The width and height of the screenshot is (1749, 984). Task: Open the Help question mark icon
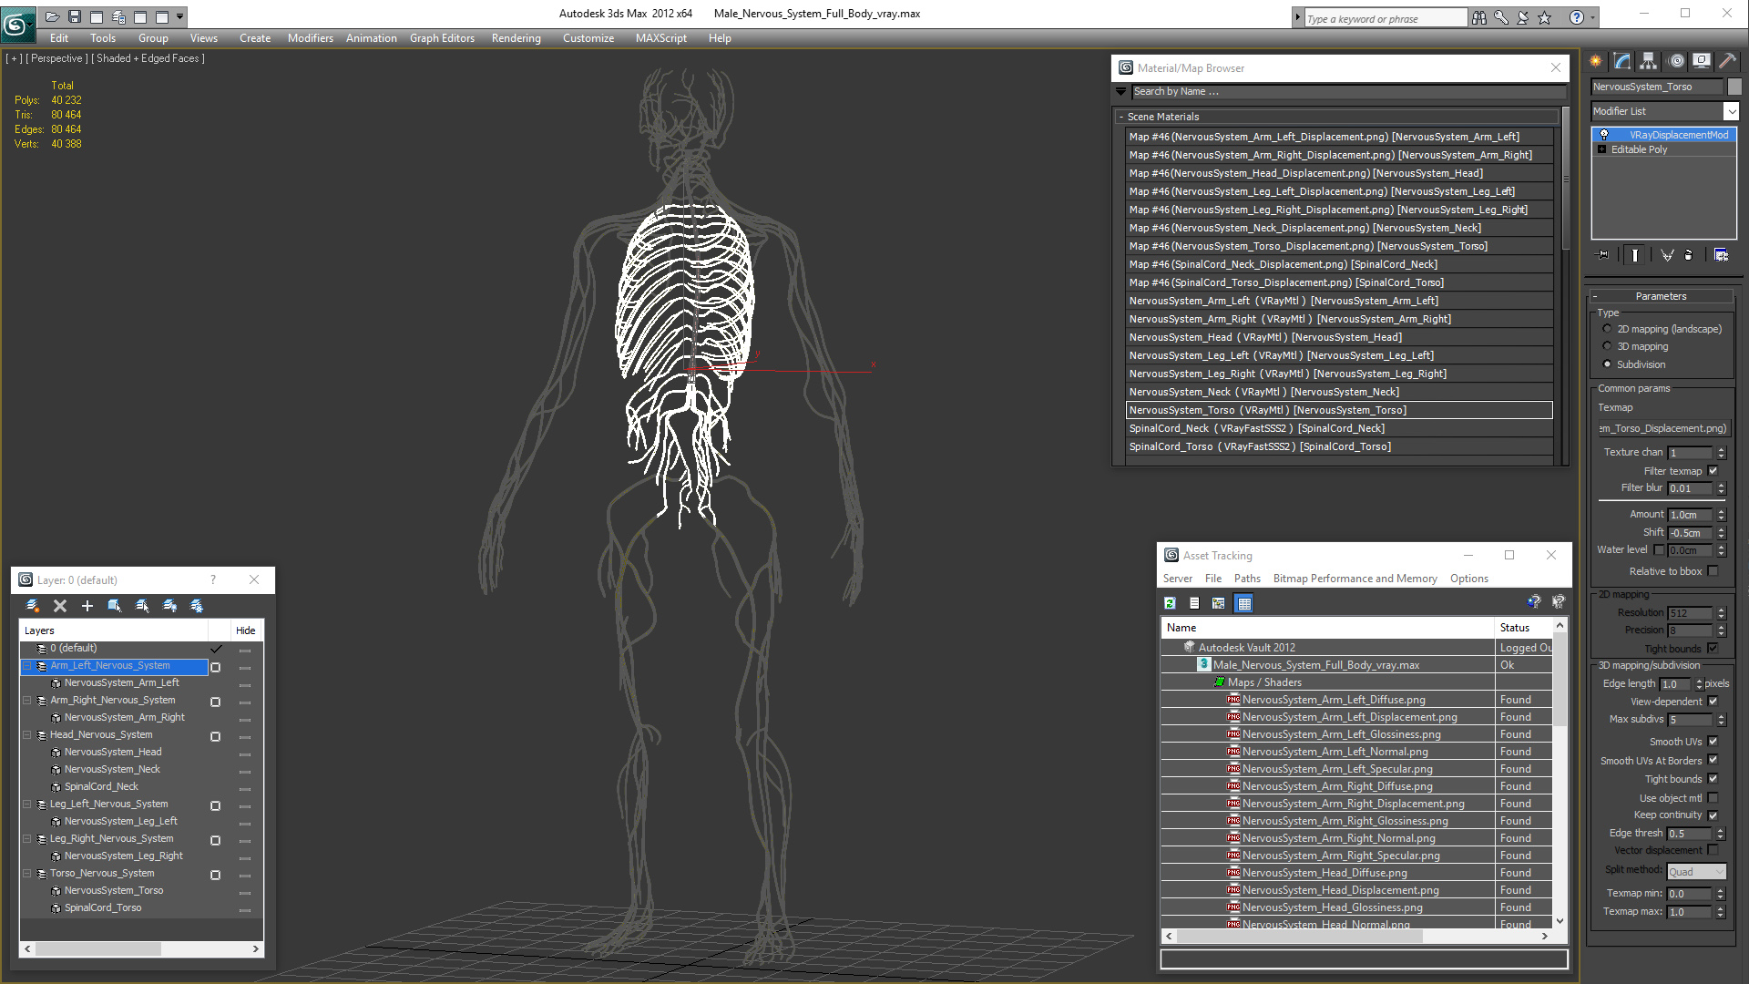1577,17
